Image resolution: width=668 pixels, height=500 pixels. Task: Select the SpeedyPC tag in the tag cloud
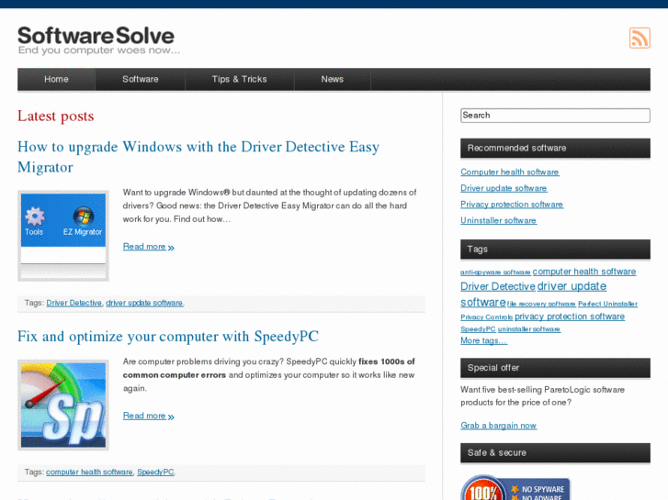coord(478,329)
